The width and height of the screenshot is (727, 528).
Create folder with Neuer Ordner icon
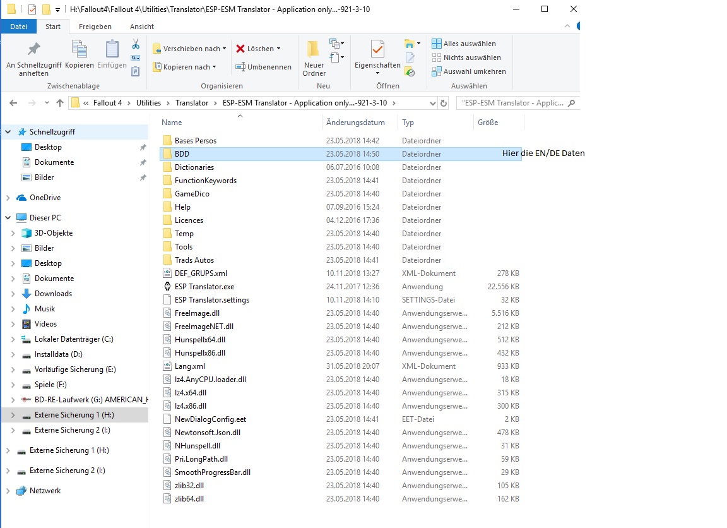(x=314, y=50)
